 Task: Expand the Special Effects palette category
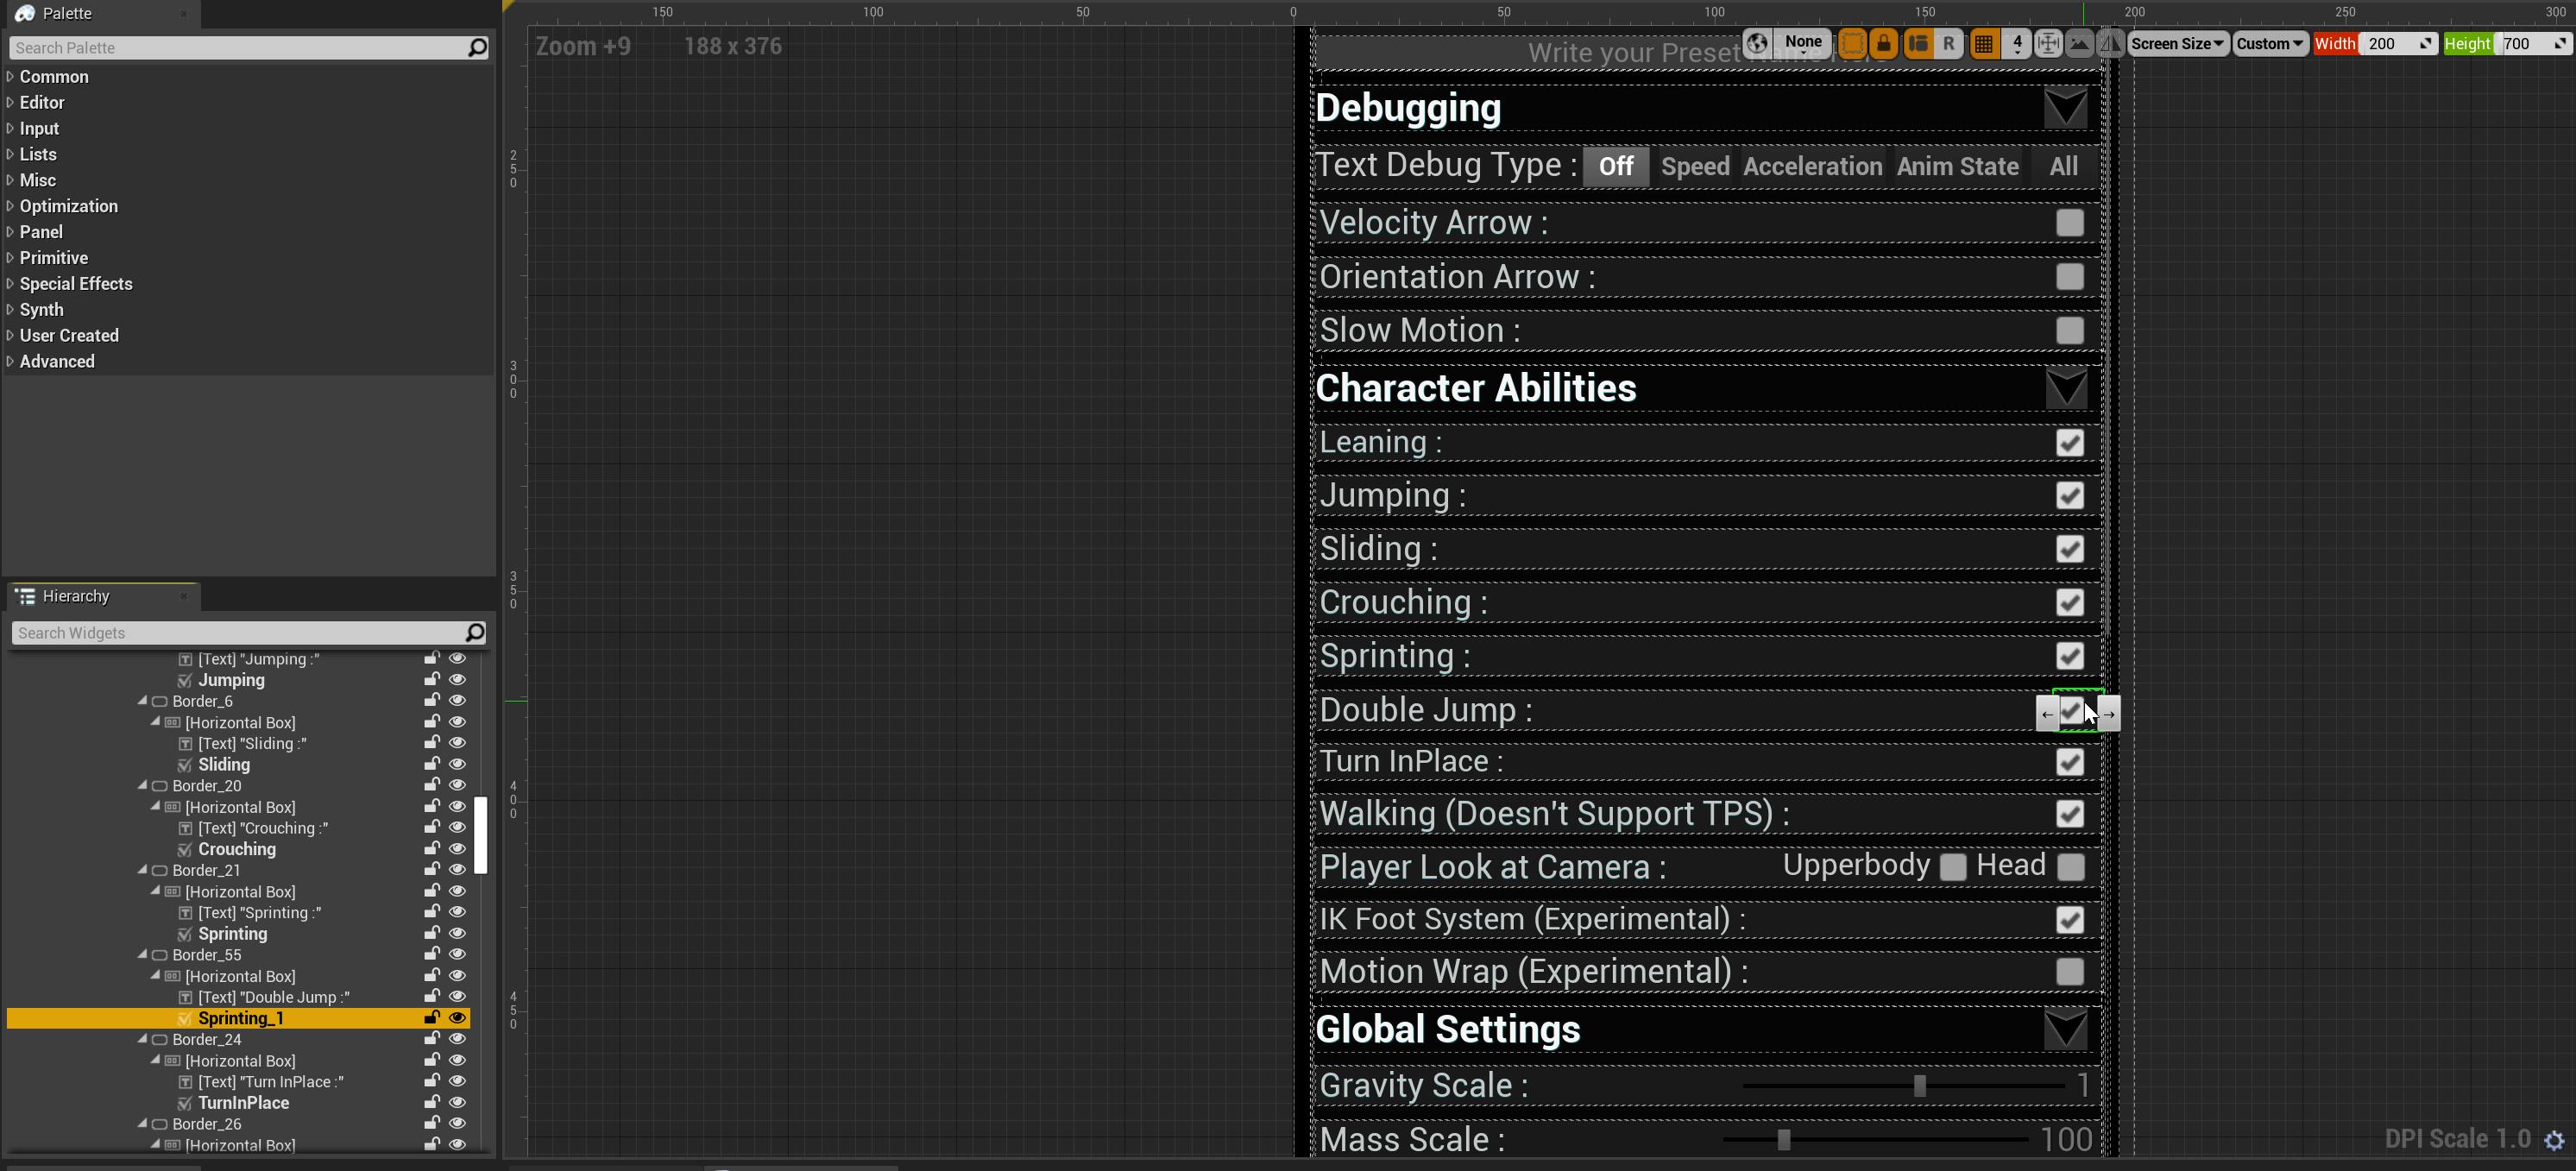10,284
